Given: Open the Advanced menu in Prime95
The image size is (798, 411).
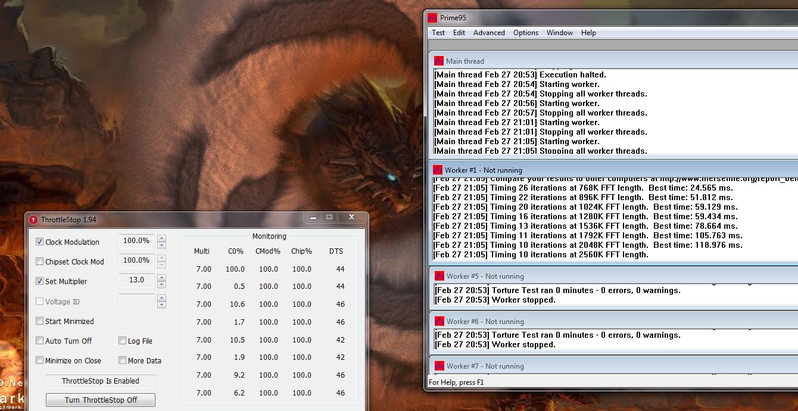Looking at the screenshot, I should pyautogui.click(x=489, y=33).
